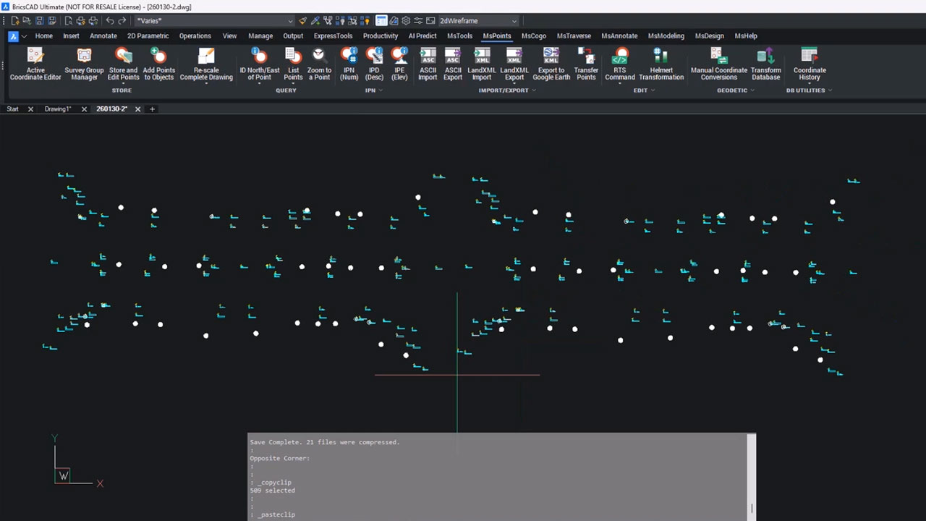Switch to the Drawing1 document tab
Viewport: 926px width, 521px height.
(58, 109)
